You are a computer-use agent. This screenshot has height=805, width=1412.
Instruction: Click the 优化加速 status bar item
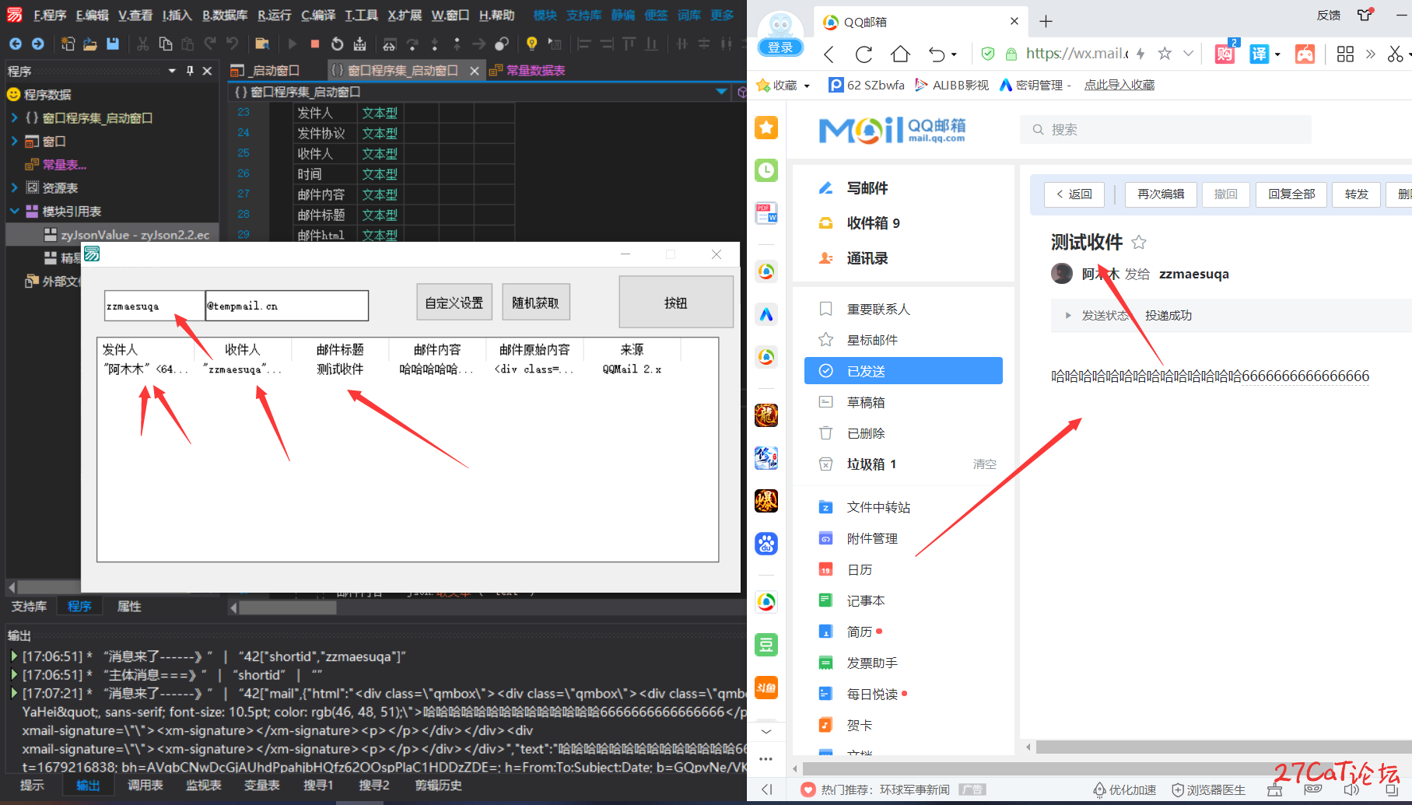coord(1125,790)
